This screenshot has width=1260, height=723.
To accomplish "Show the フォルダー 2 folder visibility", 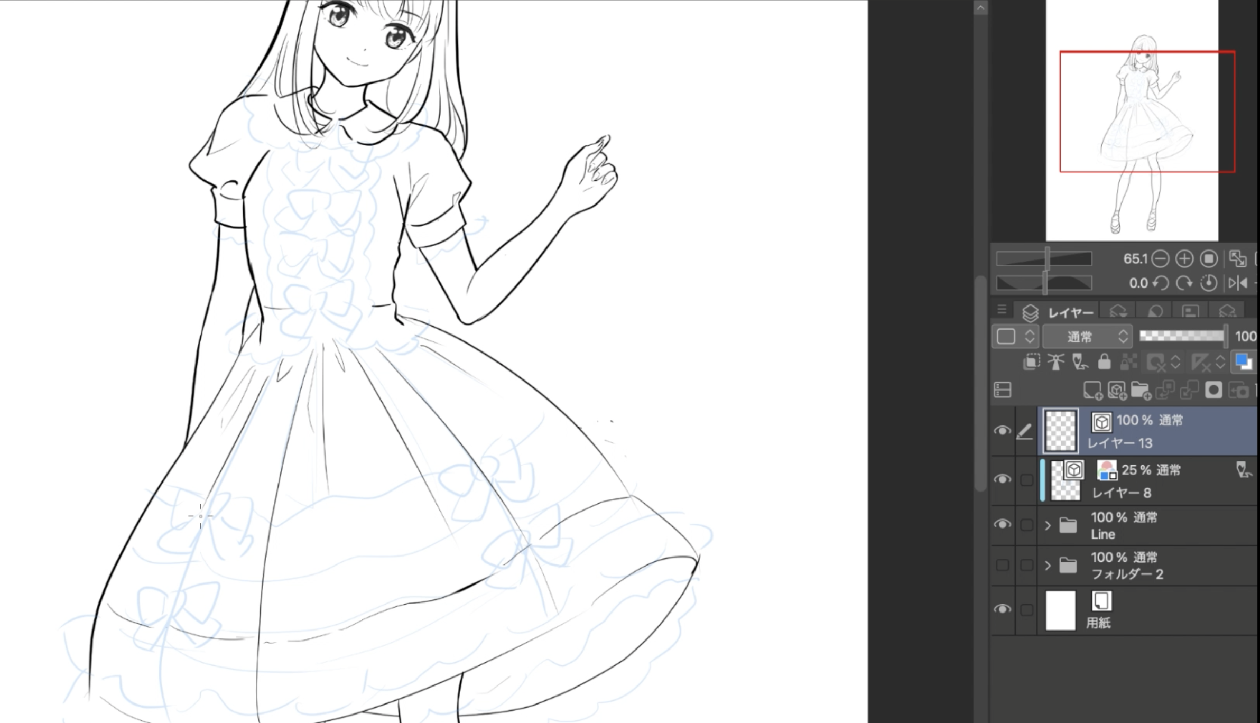I will pos(1002,566).
